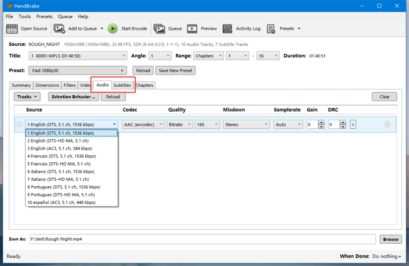The image size is (409, 266).
Task: Select 2 English (DTS-HD MA, 5.1 ch)
Action: coord(71,140)
